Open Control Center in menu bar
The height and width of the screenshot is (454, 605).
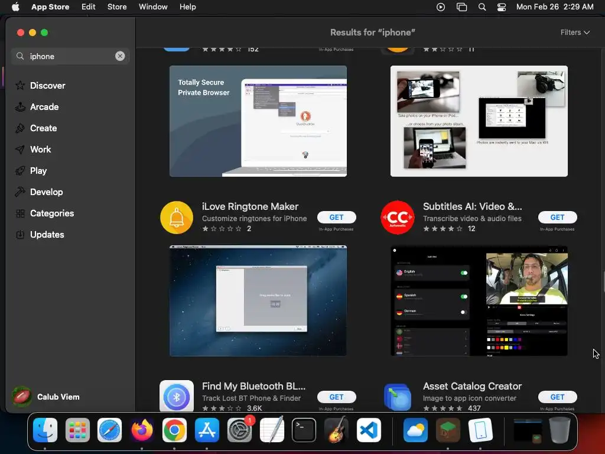[501, 7]
